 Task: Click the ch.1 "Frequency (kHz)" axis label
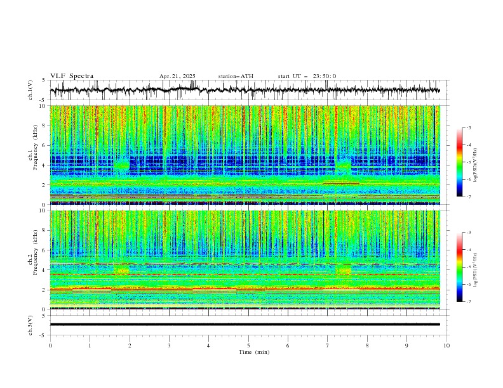coord(36,147)
